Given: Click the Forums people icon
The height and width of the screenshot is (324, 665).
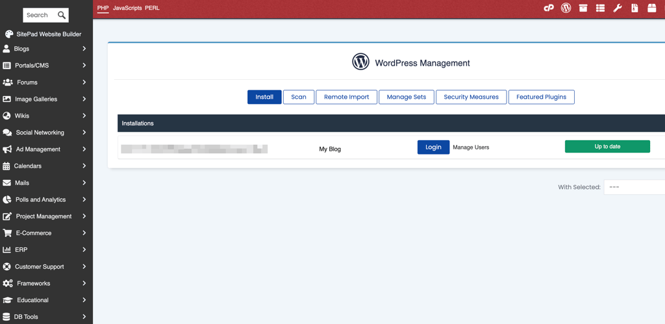Looking at the screenshot, I should click(x=8, y=82).
